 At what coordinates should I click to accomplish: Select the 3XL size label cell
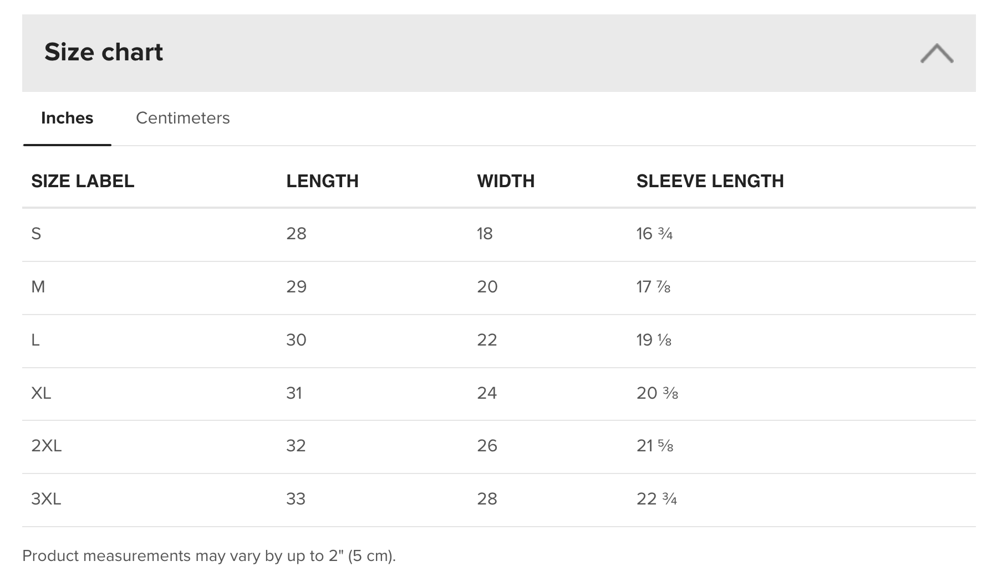click(46, 499)
